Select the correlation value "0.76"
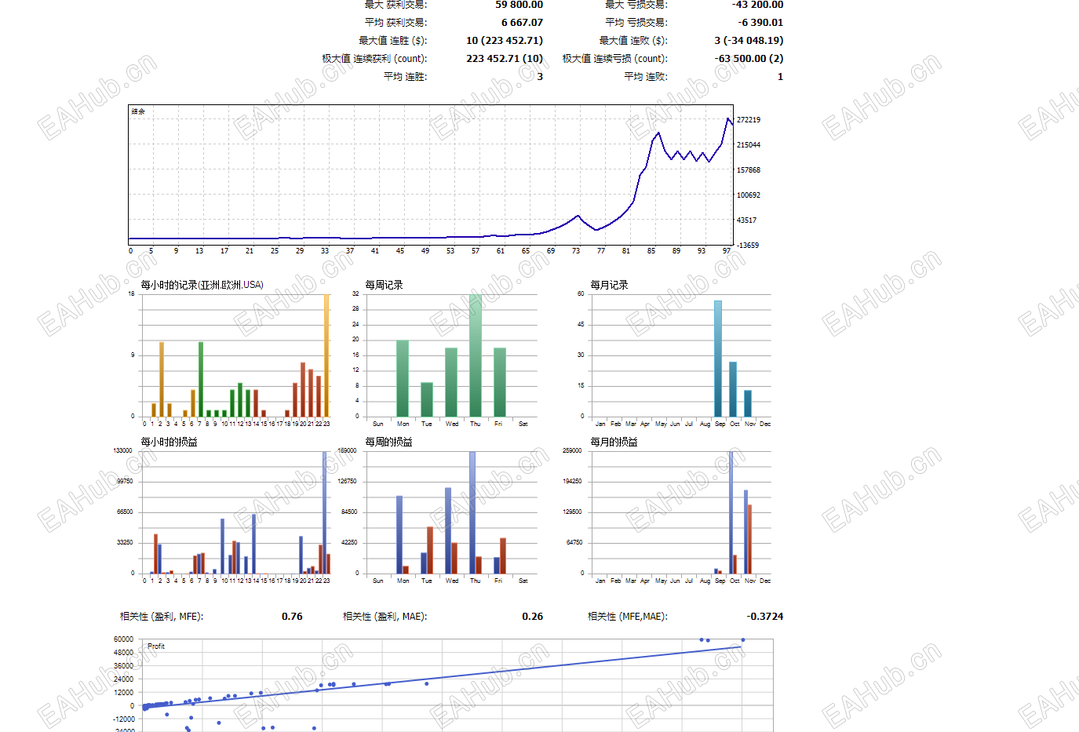This screenshot has width=1079, height=732. [x=292, y=617]
